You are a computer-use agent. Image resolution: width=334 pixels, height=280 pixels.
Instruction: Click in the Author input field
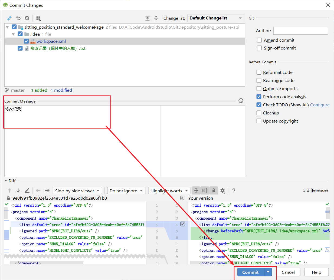(300, 31)
